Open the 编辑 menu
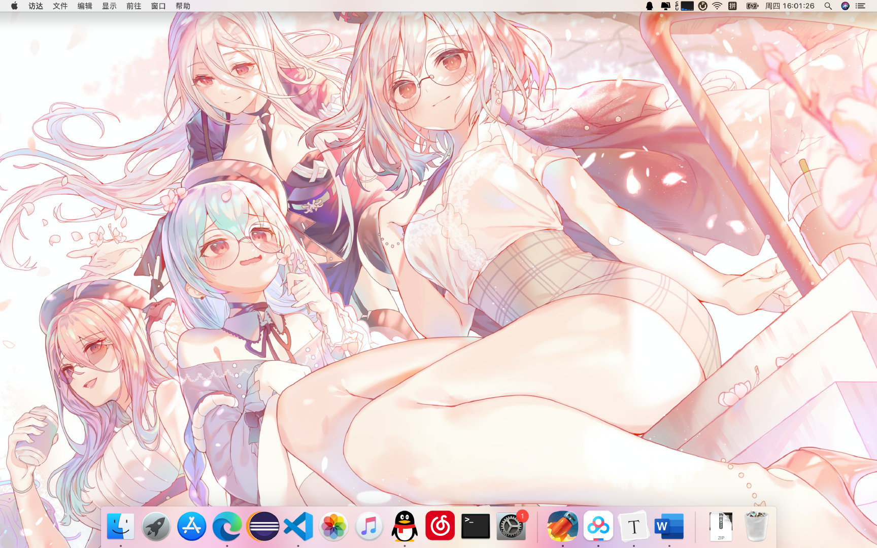This screenshot has width=877, height=548. click(85, 6)
